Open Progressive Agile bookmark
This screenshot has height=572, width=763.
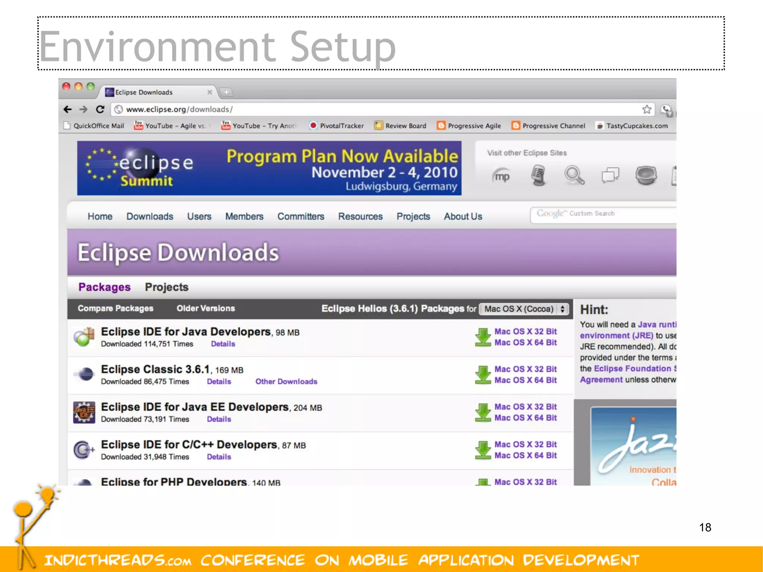469,126
